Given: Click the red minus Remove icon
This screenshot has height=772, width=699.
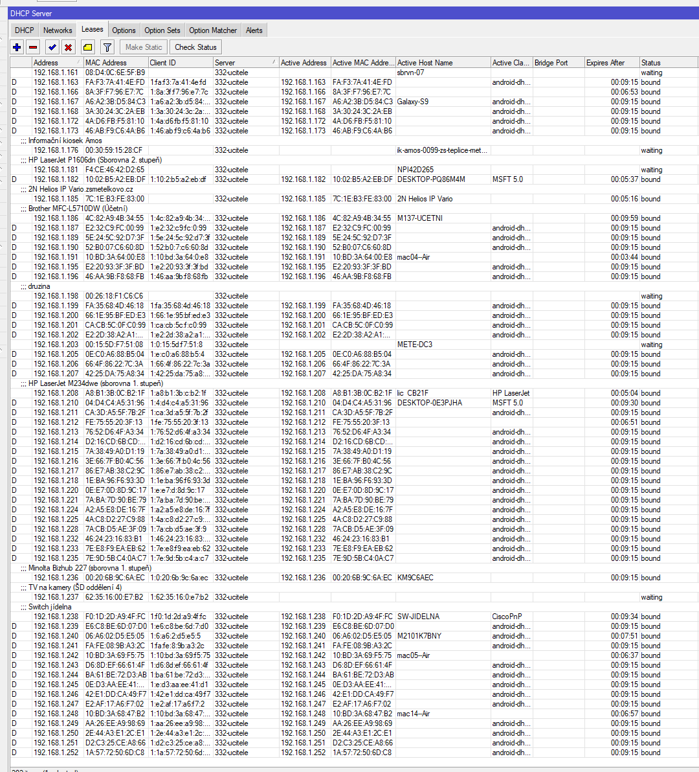Looking at the screenshot, I should pyautogui.click(x=34, y=47).
